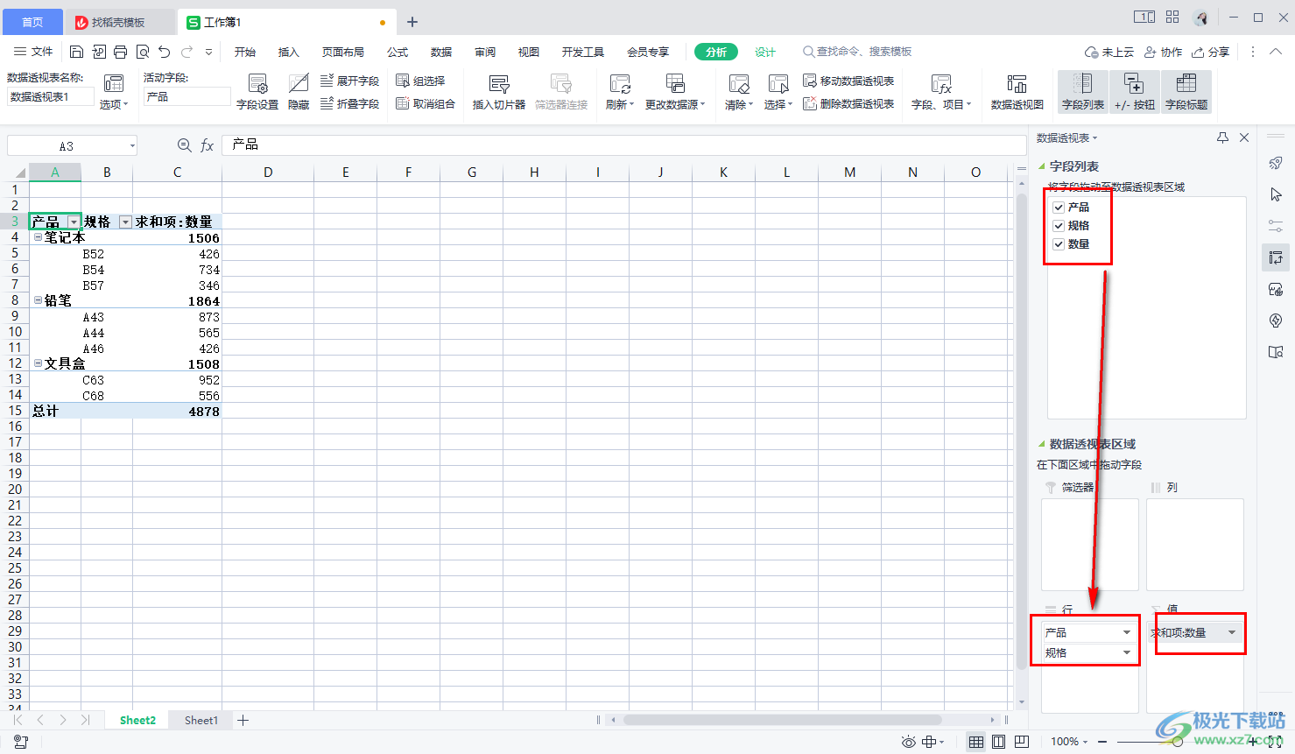
Task: Click the 查找命令 search box
Action: [x=857, y=52]
